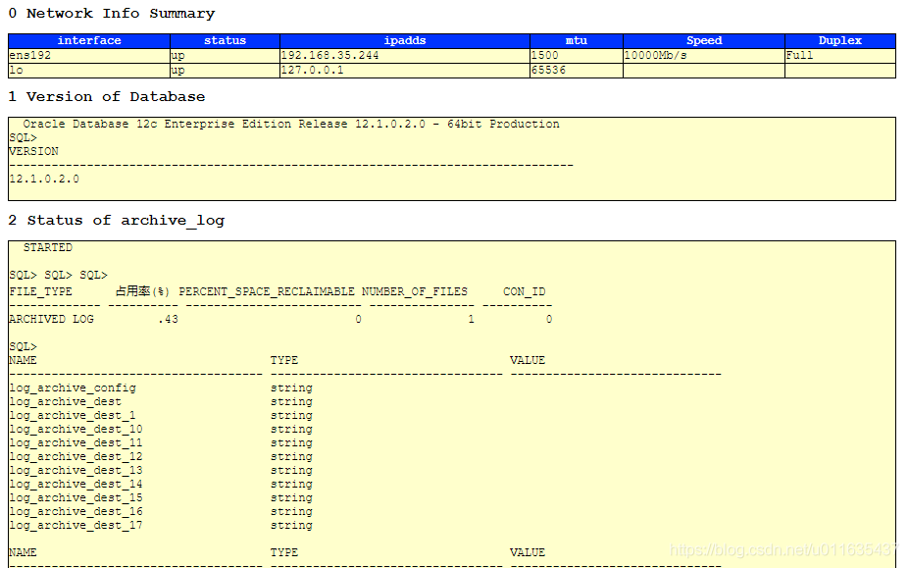
Task: Click the mtu value 1500
Action: coord(545,56)
